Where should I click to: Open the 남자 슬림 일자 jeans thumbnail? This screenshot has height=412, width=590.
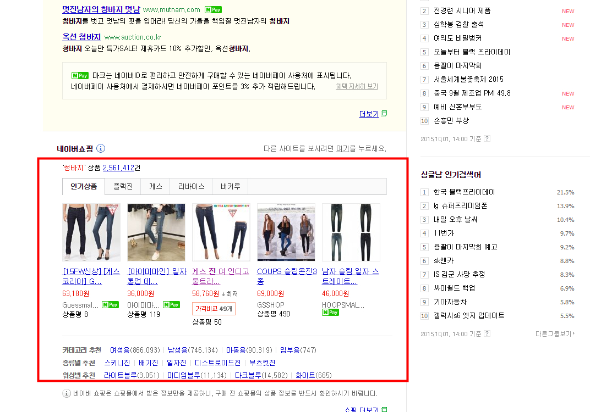point(351,232)
